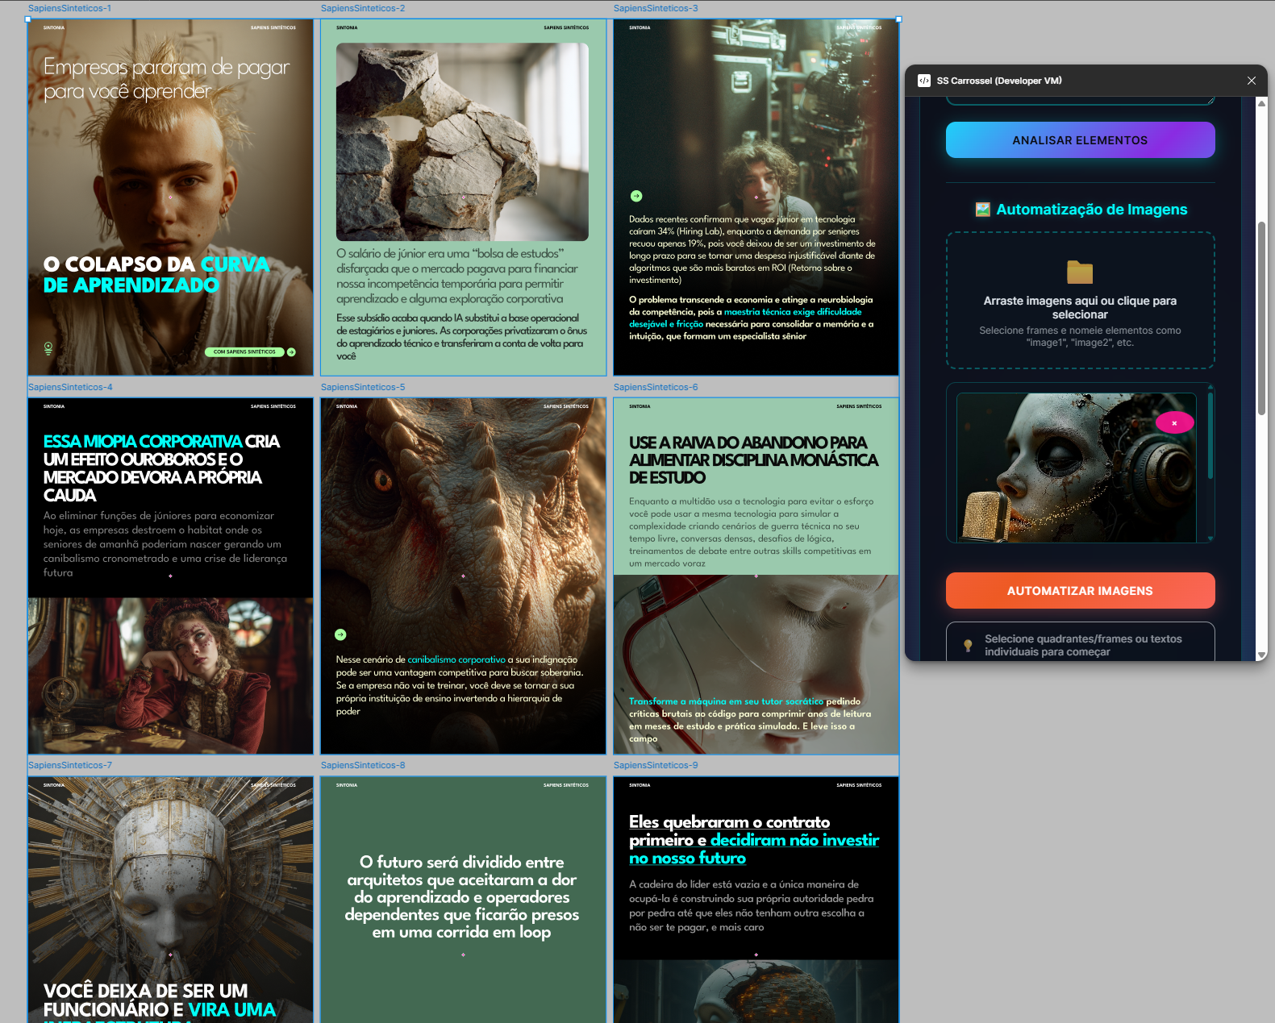This screenshot has height=1023, width=1275.
Task: Click the lightbulb hint icon in plugin
Action: [x=968, y=646]
